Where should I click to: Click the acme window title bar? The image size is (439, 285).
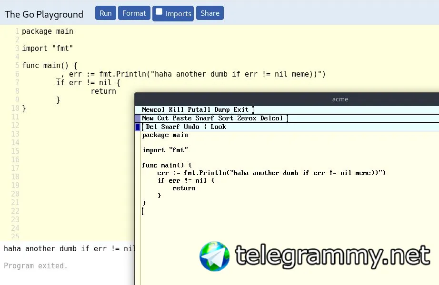point(287,99)
